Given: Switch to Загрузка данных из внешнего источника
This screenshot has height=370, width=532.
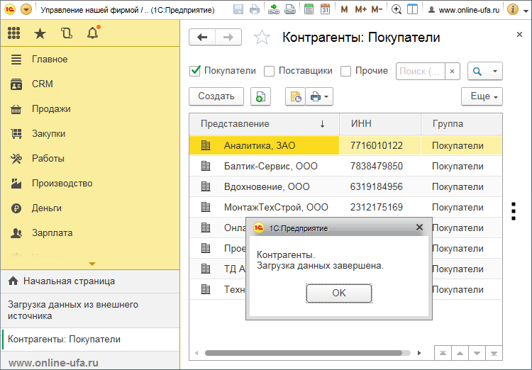Looking at the screenshot, I should (x=90, y=310).
